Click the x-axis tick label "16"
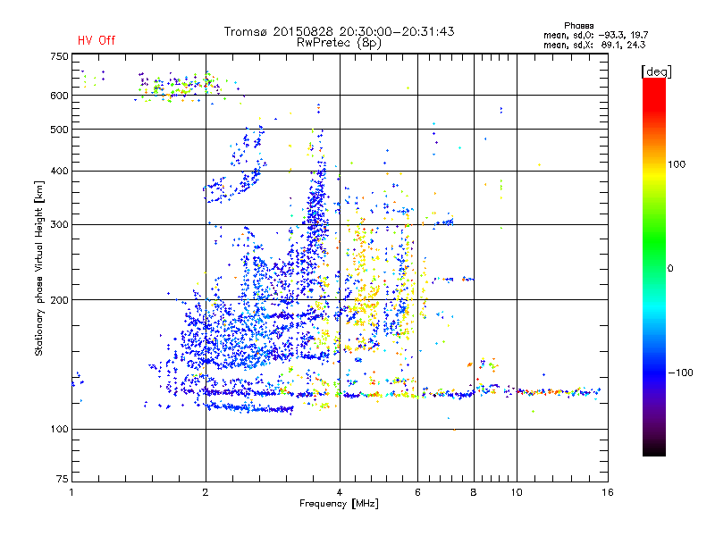 tap(608, 492)
